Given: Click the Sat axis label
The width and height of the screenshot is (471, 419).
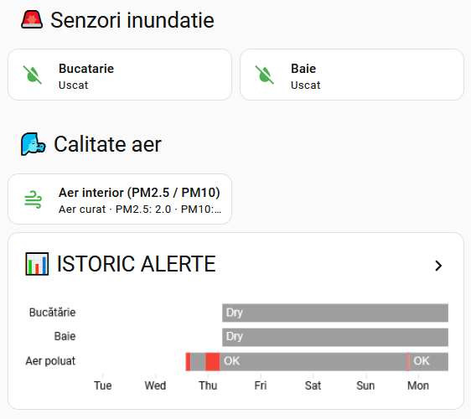Looking at the screenshot, I should tap(313, 385).
